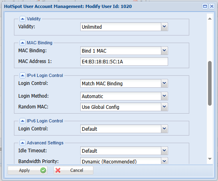Collapse the IPv6 Login Control section
Viewport: 218px width, 181px height.
22,121
